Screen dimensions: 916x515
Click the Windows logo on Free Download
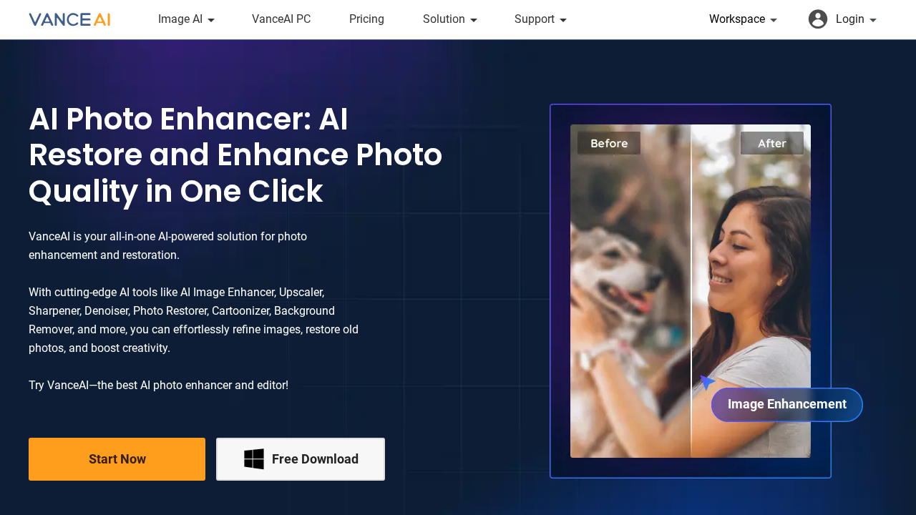tap(254, 459)
